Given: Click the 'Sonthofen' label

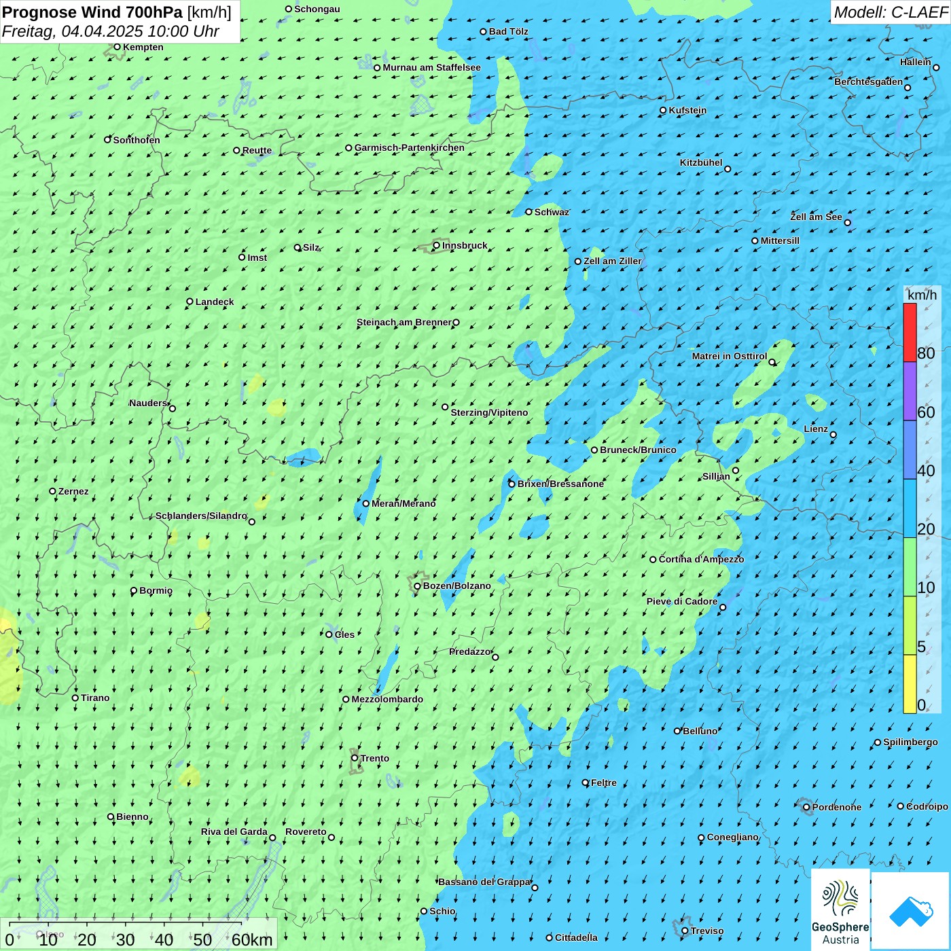Looking at the screenshot, I should coord(137,140).
